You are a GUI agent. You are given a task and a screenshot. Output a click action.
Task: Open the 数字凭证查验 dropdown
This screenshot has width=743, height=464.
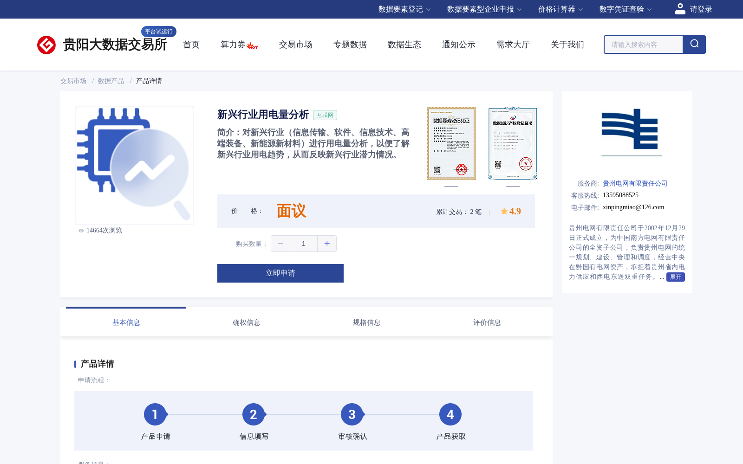click(626, 9)
